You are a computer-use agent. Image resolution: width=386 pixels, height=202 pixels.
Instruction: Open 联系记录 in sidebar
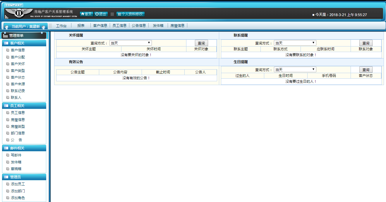18,91
